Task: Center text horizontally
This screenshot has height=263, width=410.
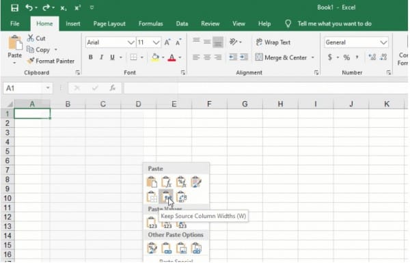Action: (207, 57)
